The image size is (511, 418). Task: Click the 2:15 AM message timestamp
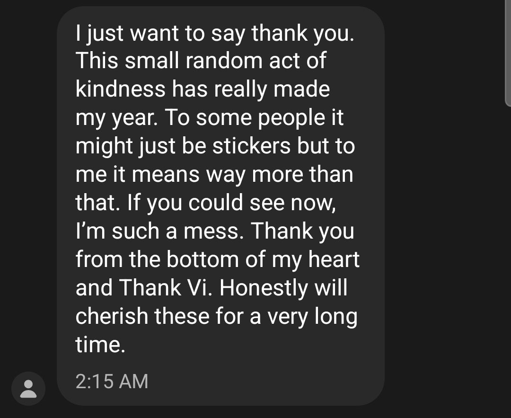coord(112,381)
